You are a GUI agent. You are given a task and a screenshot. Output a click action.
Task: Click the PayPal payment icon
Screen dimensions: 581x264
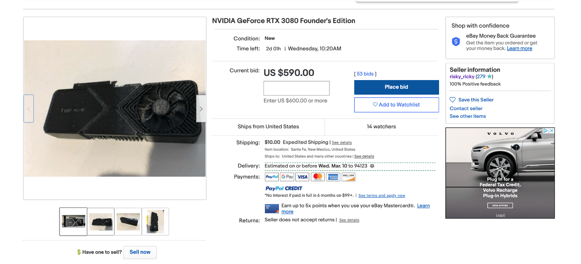click(x=272, y=177)
